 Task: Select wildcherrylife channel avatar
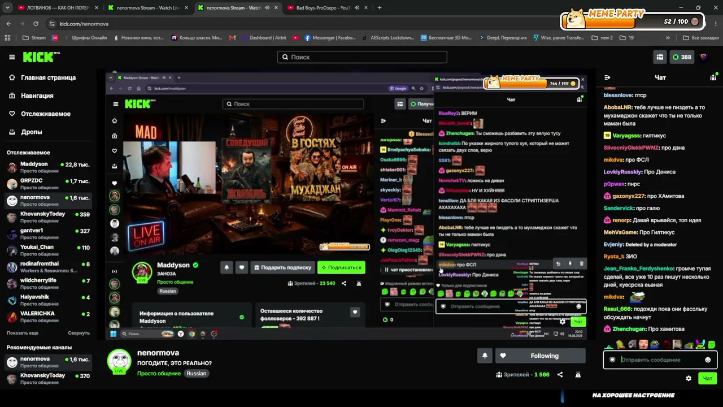[12, 284]
